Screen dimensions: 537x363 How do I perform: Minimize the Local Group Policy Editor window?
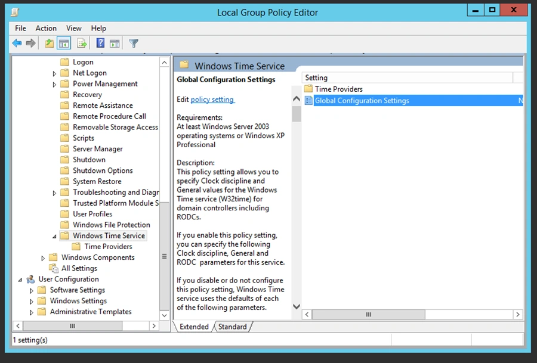pyautogui.click(x=476, y=10)
